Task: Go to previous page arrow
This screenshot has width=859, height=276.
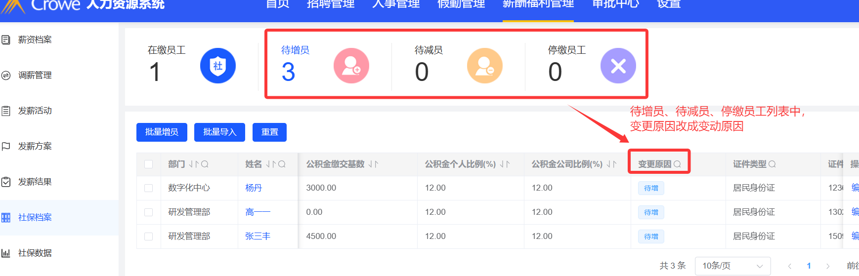Action: [789, 266]
